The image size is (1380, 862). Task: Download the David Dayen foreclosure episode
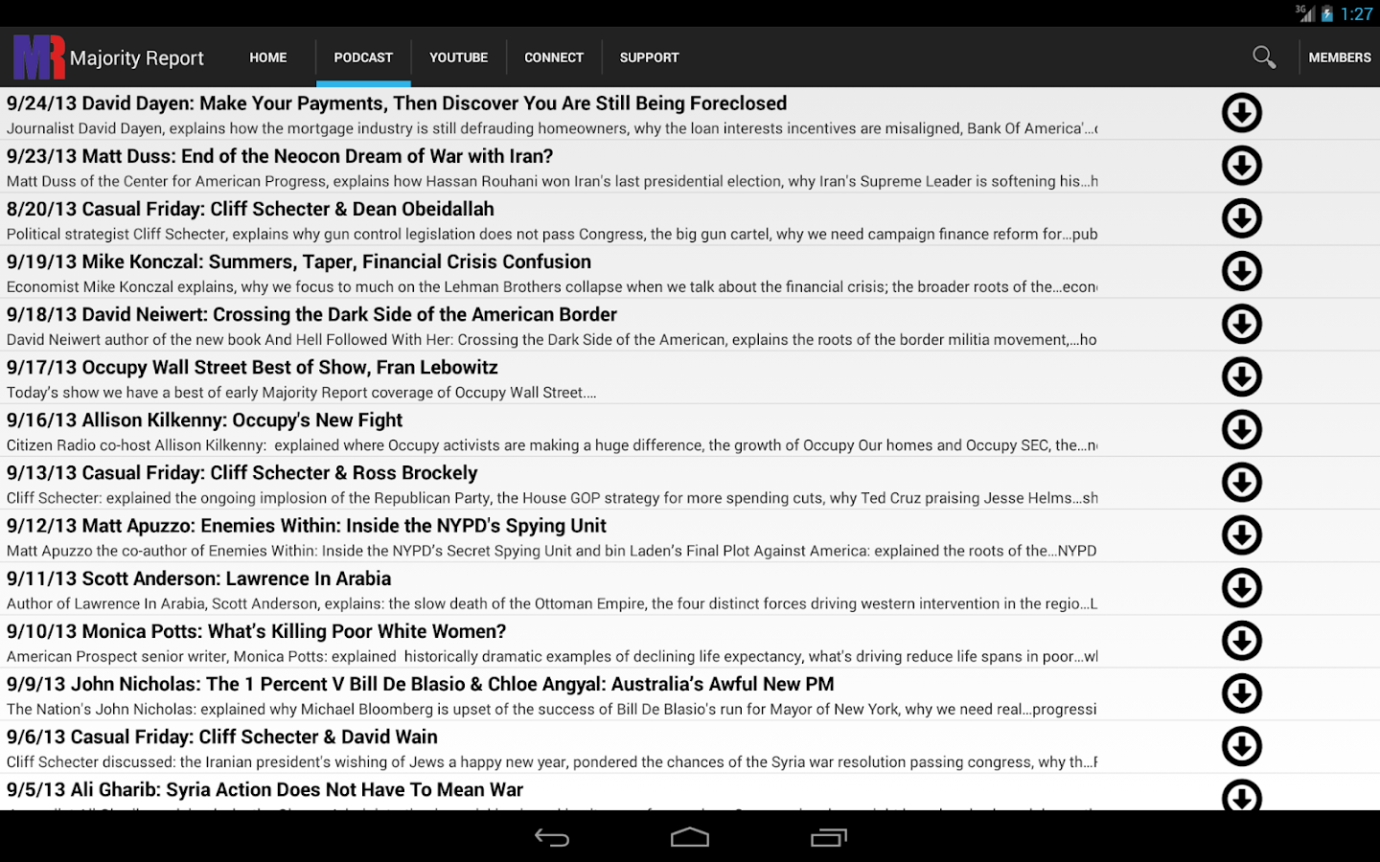point(1242,112)
